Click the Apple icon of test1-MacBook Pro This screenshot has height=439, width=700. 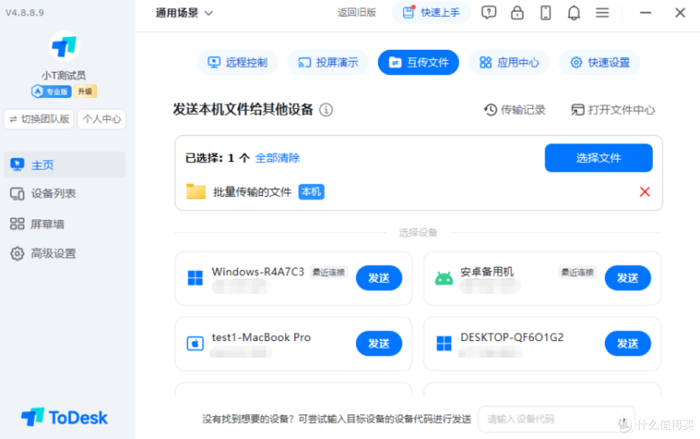point(195,344)
